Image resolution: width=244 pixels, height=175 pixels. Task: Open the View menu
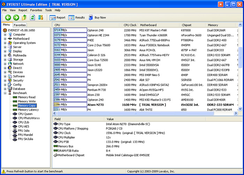[x=13, y=10]
